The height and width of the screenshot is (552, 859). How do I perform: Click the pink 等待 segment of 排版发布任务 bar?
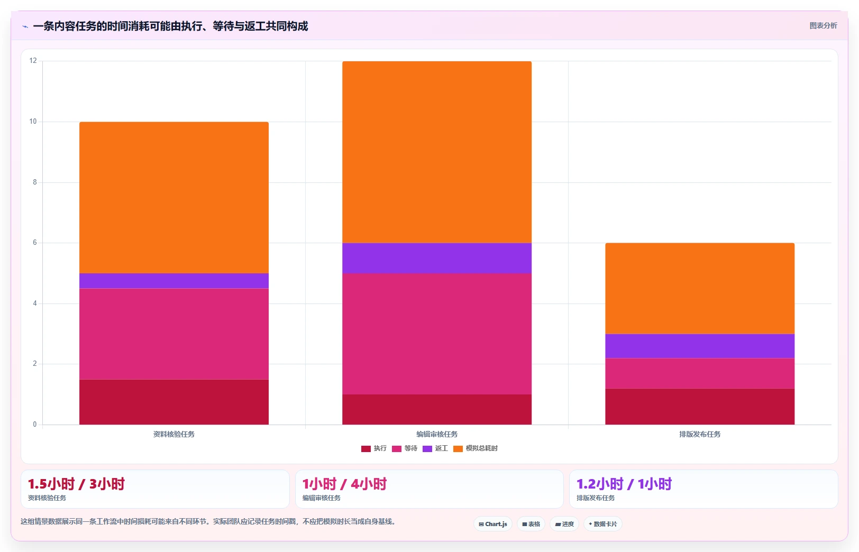click(x=700, y=373)
